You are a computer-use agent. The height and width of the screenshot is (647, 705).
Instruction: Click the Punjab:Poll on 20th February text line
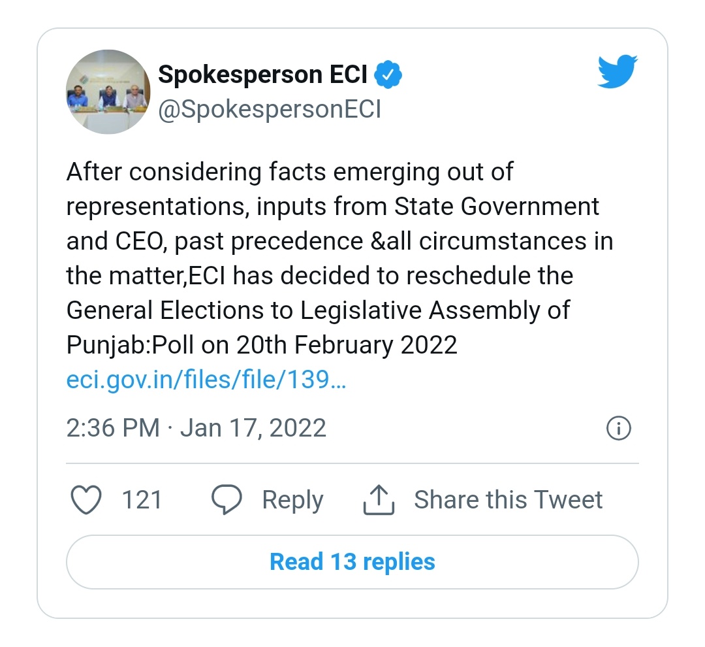click(262, 346)
